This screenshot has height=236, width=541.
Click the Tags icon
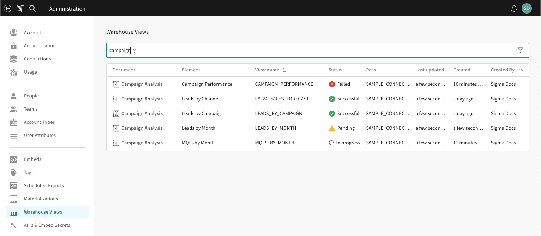tap(14, 173)
